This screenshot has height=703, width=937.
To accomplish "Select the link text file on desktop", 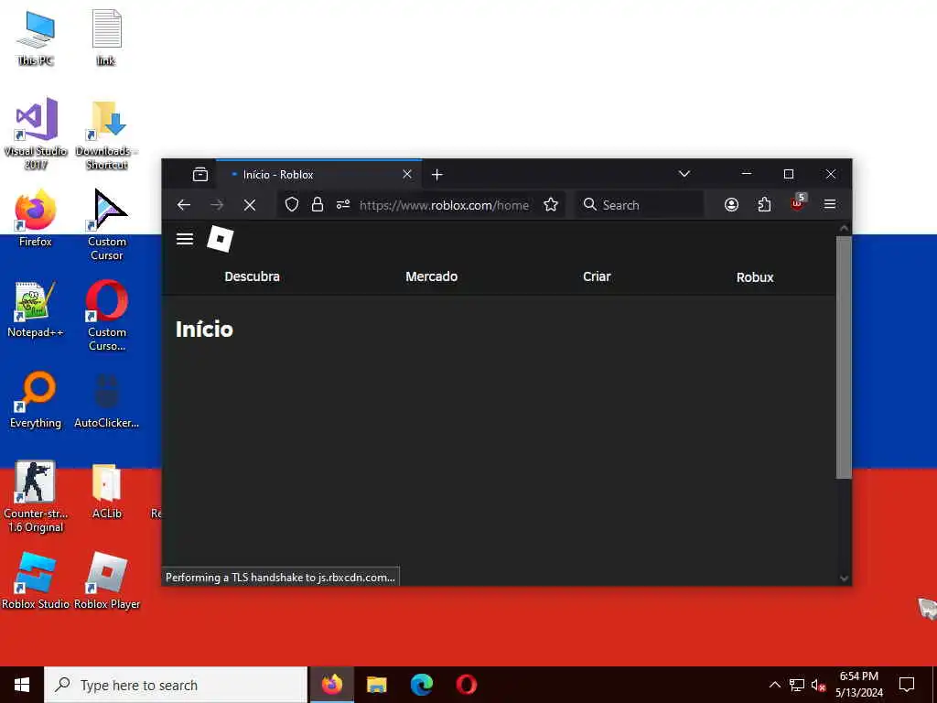I will click(x=106, y=37).
